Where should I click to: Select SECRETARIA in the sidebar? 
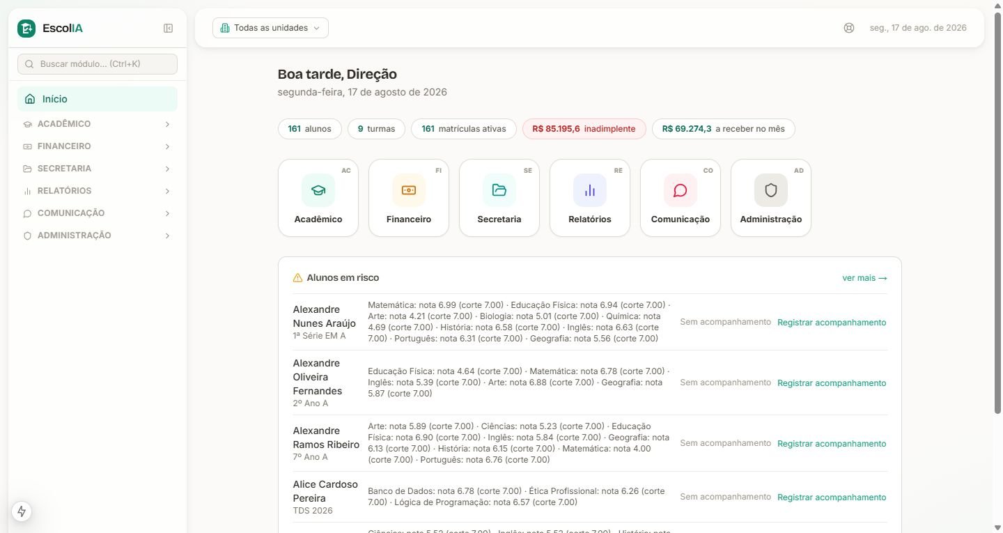point(98,169)
